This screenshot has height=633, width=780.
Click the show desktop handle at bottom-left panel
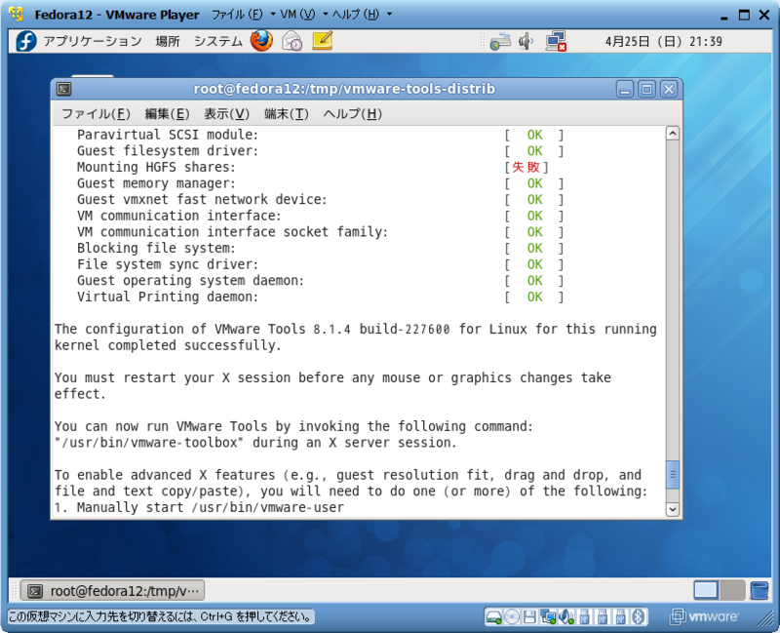tap(14, 591)
